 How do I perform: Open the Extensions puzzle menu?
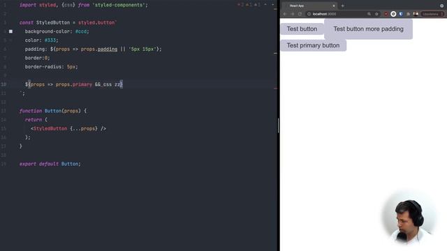coord(408,14)
